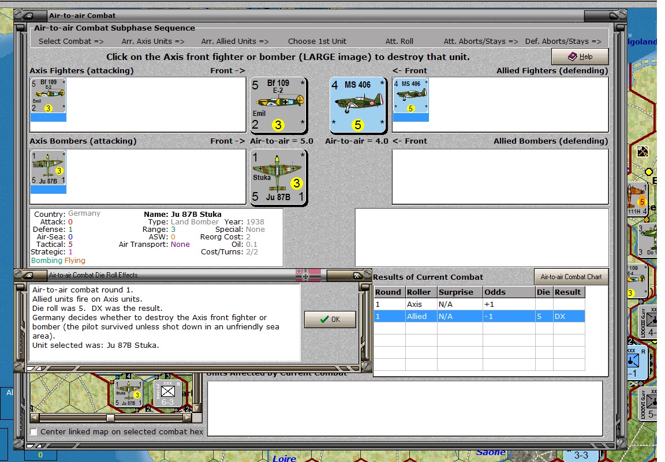Click the 'Choose 1st Unit' sequence step
Screen dimensions: 665x462
317,41
